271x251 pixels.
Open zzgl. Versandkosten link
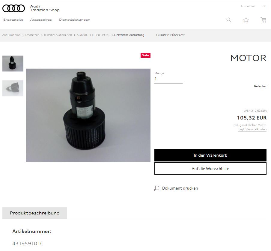(x=252, y=129)
